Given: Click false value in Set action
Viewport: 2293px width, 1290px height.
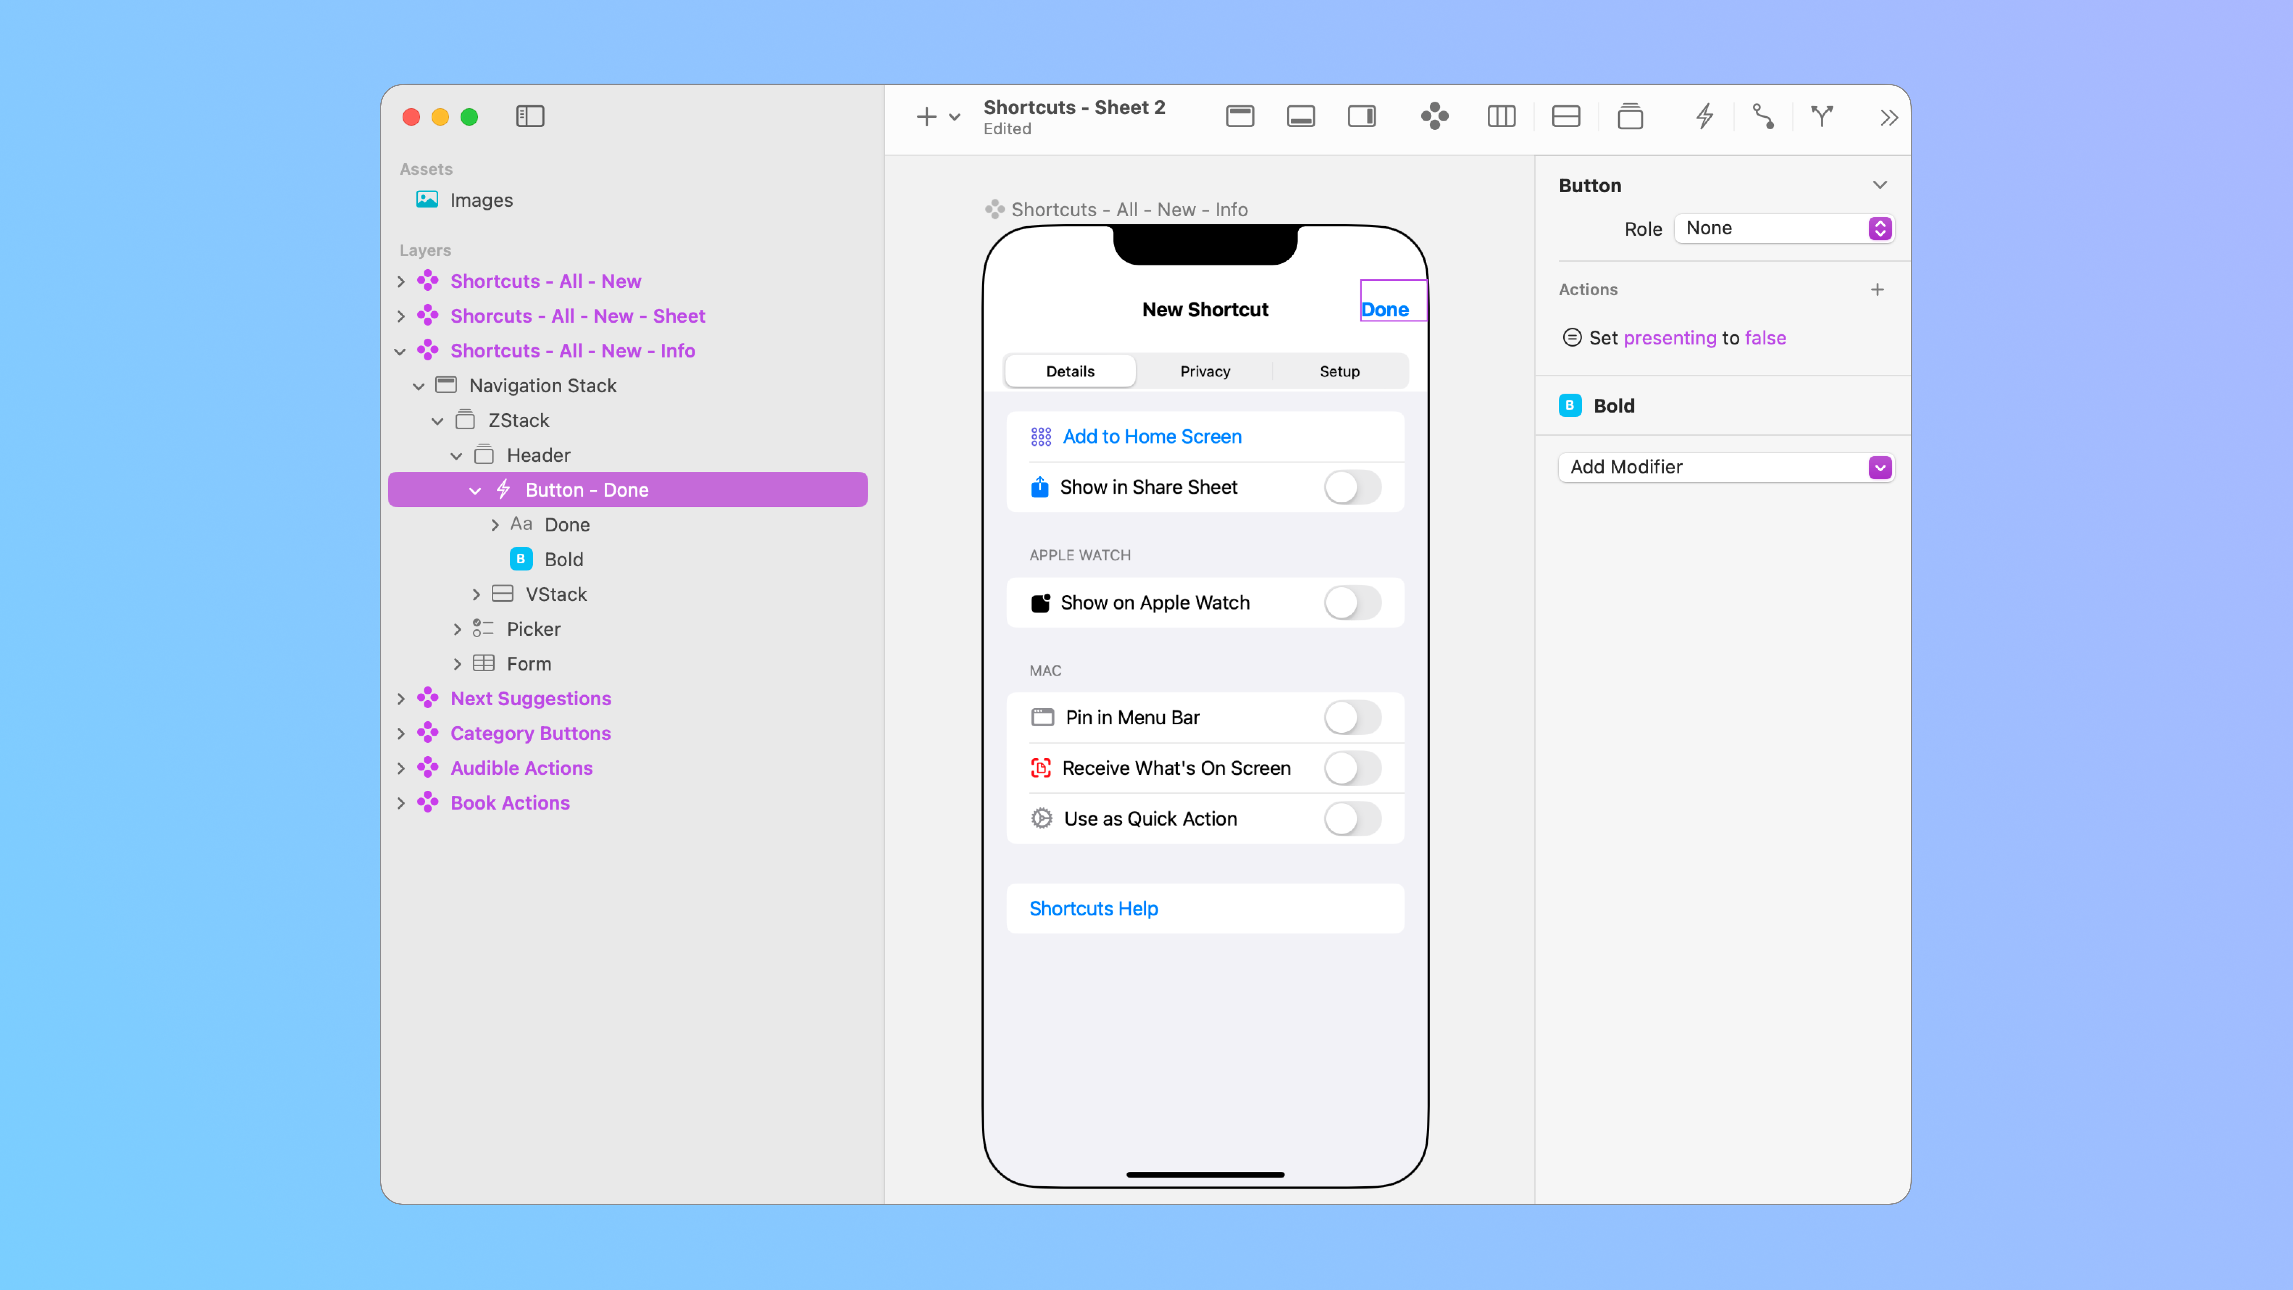Looking at the screenshot, I should point(1765,338).
